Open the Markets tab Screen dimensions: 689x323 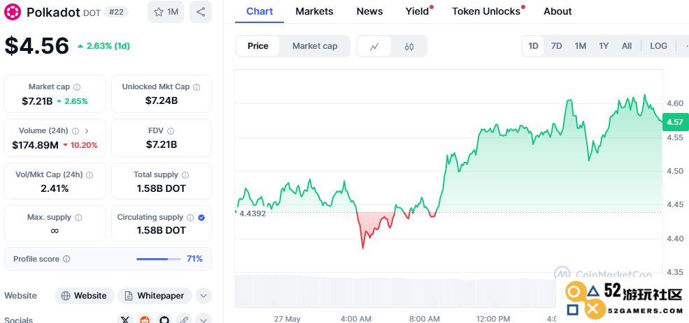pyautogui.click(x=314, y=11)
